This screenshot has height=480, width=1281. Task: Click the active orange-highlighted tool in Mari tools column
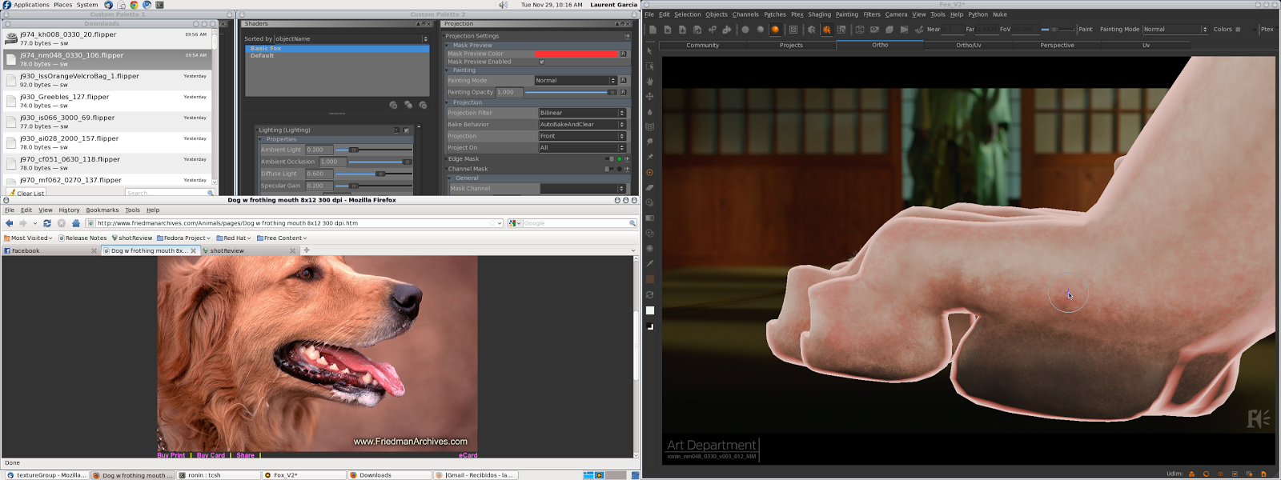pyautogui.click(x=649, y=172)
